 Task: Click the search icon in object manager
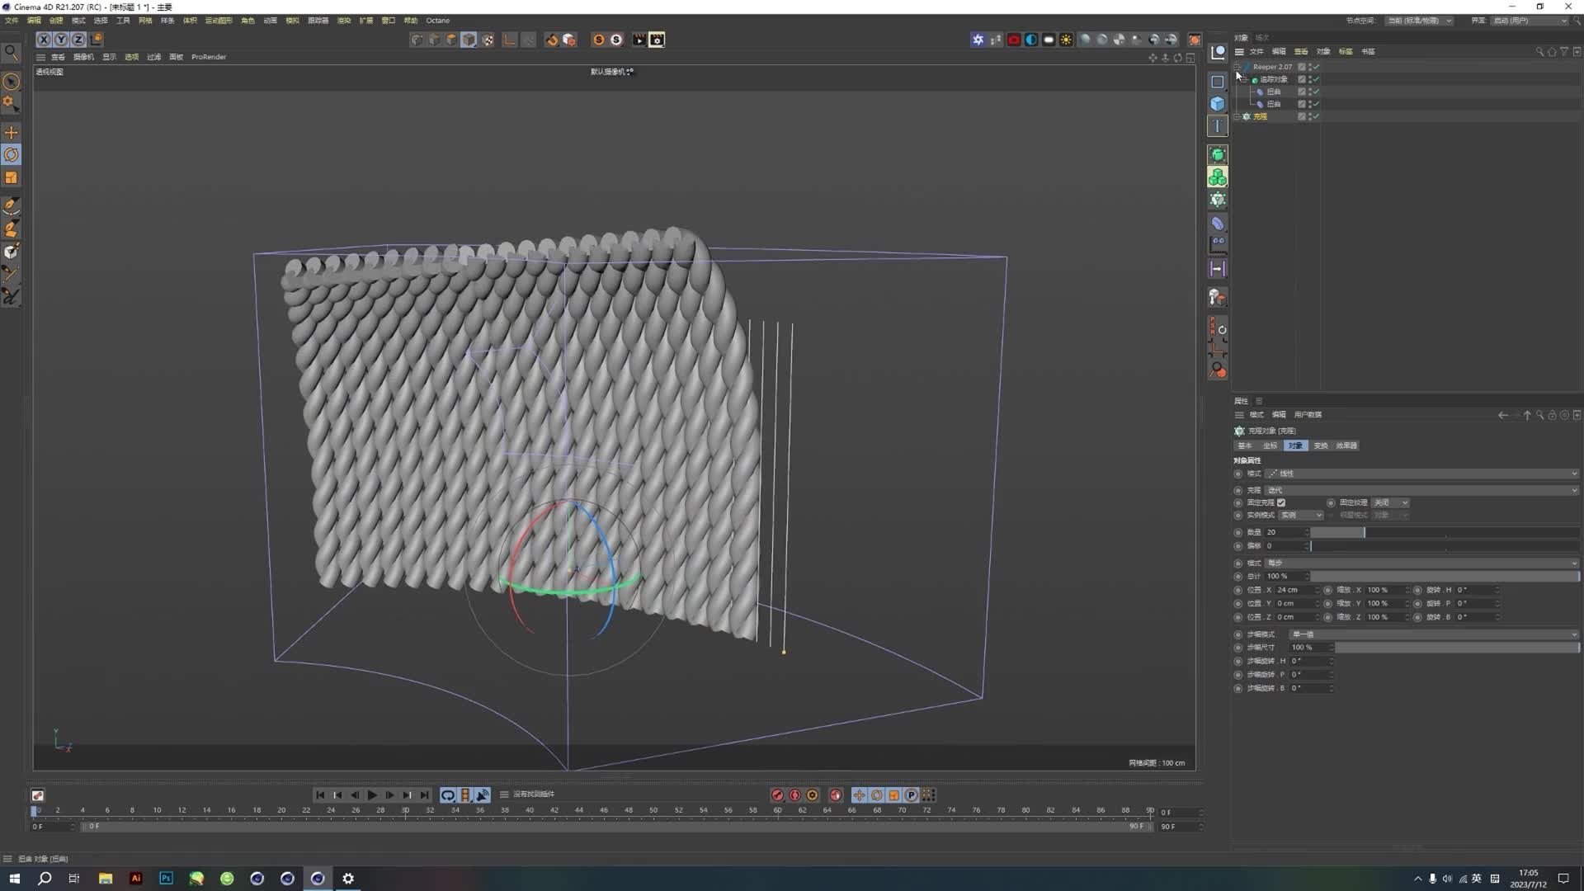pyautogui.click(x=1539, y=51)
